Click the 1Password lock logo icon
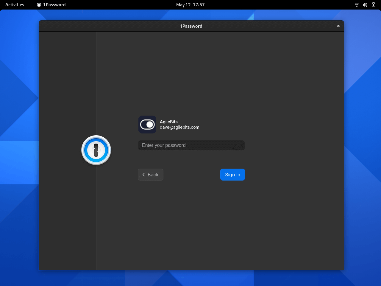Screen dimensions: 381x286 [96, 150]
